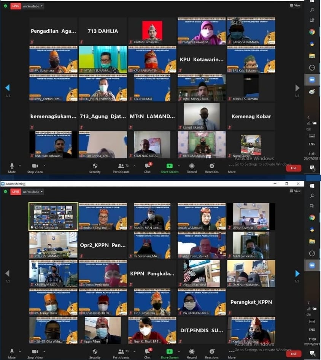Open Participants panel in the lower Zoom window
The image size is (321, 360).
(121, 353)
